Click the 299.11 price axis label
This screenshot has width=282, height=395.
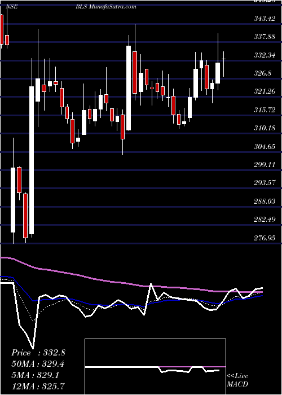click(265, 165)
